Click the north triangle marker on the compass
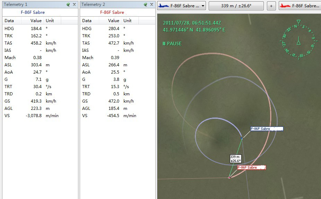The width and height of the screenshot is (321, 199). coord(299,22)
